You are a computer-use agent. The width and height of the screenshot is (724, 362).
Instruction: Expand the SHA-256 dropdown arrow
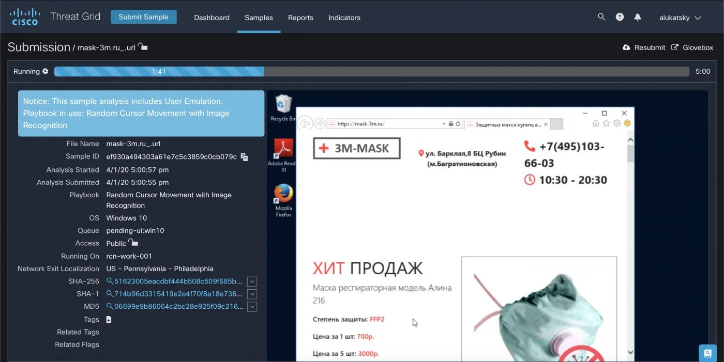point(252,281)
